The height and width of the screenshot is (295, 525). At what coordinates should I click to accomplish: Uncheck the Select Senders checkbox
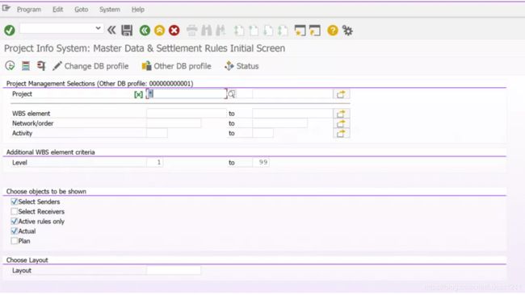[x=14, y=202]
